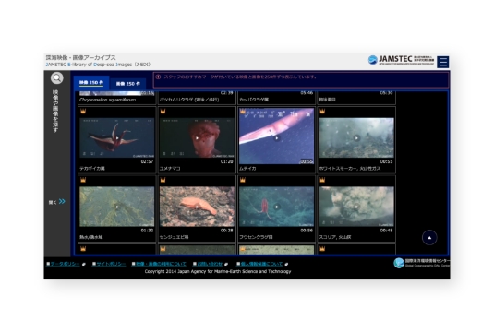Image resolution: width=494 pixels, height=332 pixels.
Task: Click the external-link icon next to 個人情報保護について
Action: 286,265
